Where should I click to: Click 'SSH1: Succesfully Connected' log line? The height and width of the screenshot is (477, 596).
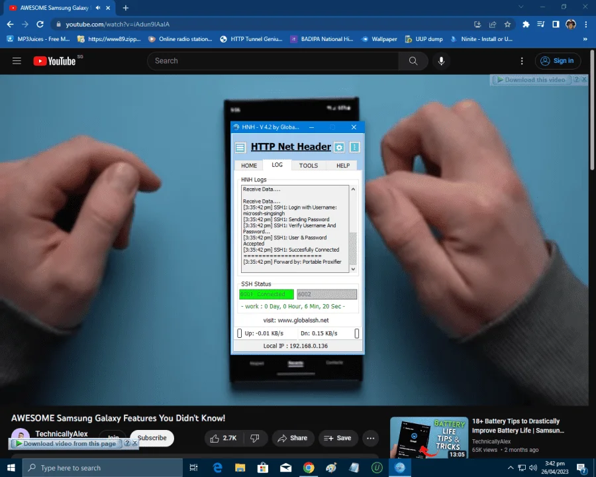tap(291, 250)
